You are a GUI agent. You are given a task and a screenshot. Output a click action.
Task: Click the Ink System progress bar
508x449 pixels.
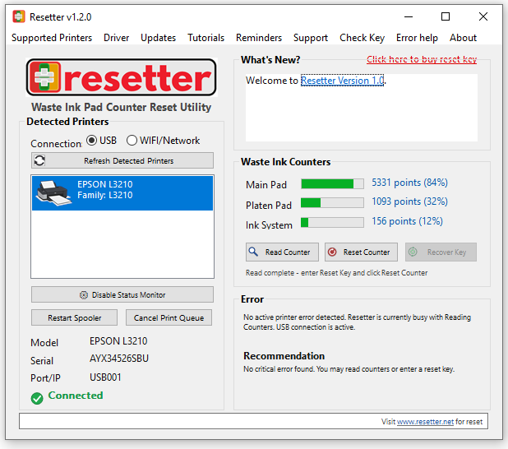[x=332, y=222]
